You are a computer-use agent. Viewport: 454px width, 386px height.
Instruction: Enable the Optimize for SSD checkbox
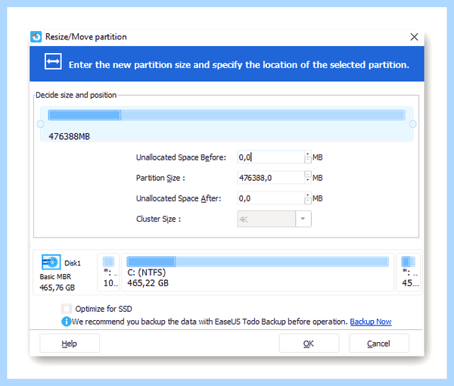[67, 309]
